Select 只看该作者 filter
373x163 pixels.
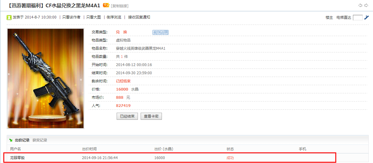tap(71, 17)
